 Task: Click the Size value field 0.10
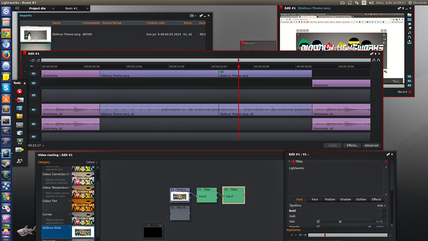(379, 222)
